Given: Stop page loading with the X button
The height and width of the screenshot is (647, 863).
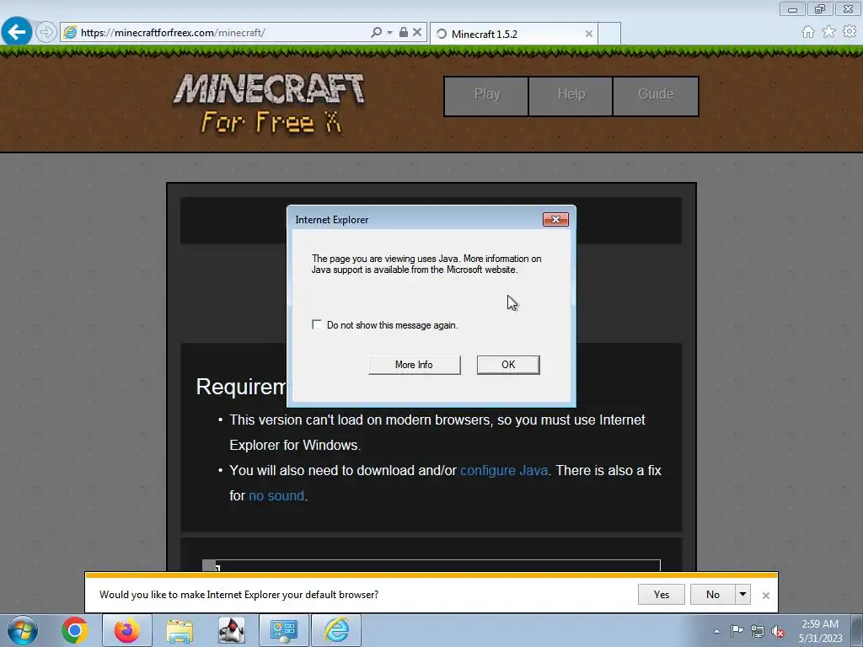Looking at the screenshot, I should pyautogui.click(x=417, y=33).
